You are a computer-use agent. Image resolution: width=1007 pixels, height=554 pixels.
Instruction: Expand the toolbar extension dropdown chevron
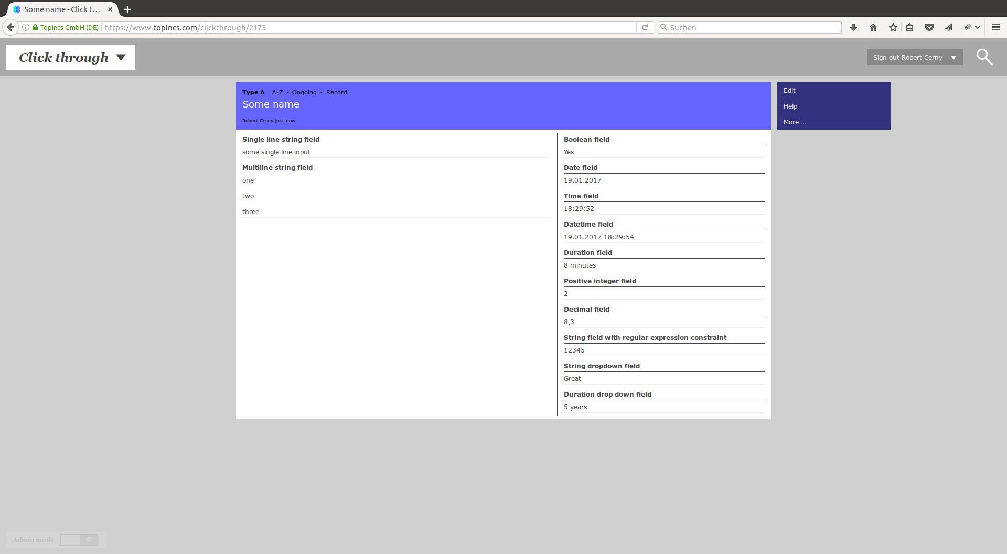click(978, 27)
